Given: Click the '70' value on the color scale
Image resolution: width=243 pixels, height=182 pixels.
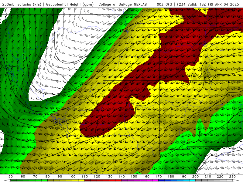Looking at the screenshot, I should [35, 177].
